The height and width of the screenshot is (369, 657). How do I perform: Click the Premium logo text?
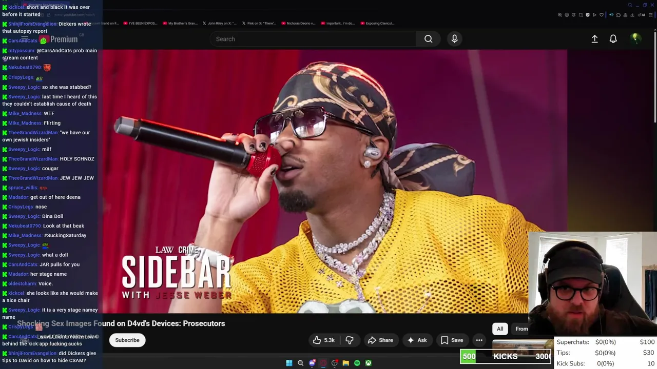64,39
